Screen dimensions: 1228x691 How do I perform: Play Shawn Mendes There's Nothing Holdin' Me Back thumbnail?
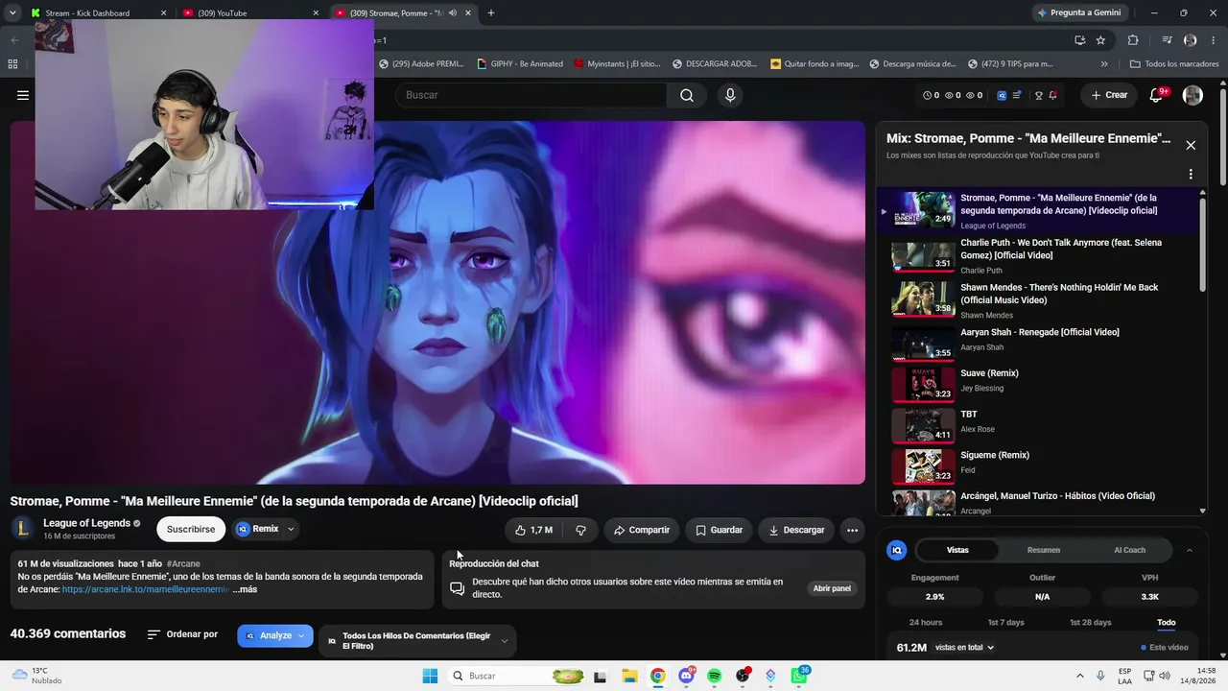tap(923, 298)
